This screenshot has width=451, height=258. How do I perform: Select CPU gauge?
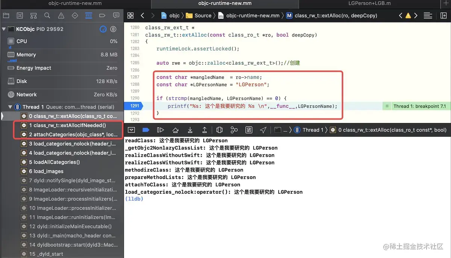pos(62,41)
